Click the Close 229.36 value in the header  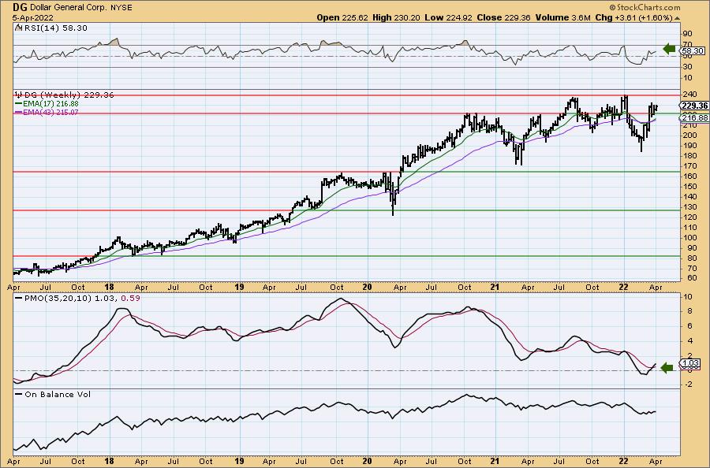point(503,17)
